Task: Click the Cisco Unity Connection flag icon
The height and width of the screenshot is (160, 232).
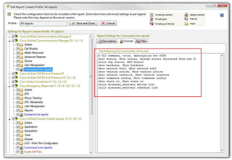Action: tap(17, 82)
